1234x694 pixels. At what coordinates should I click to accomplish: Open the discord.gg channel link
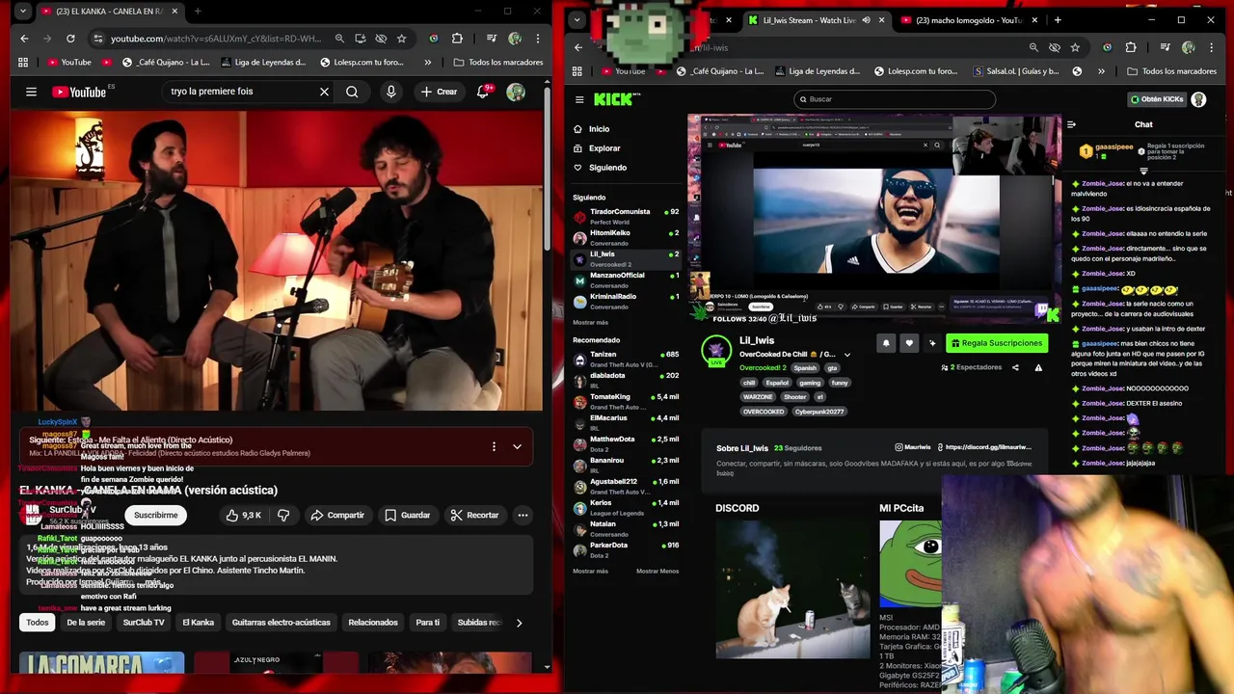[984, 447]
